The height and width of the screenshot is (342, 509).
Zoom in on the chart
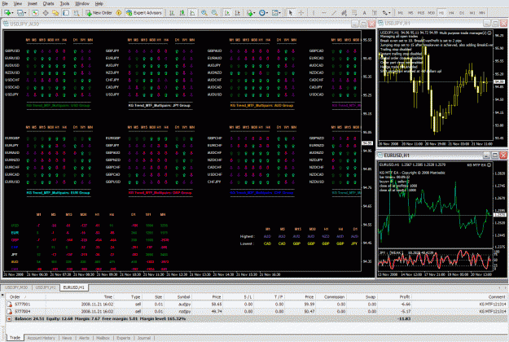pos(204,13)
